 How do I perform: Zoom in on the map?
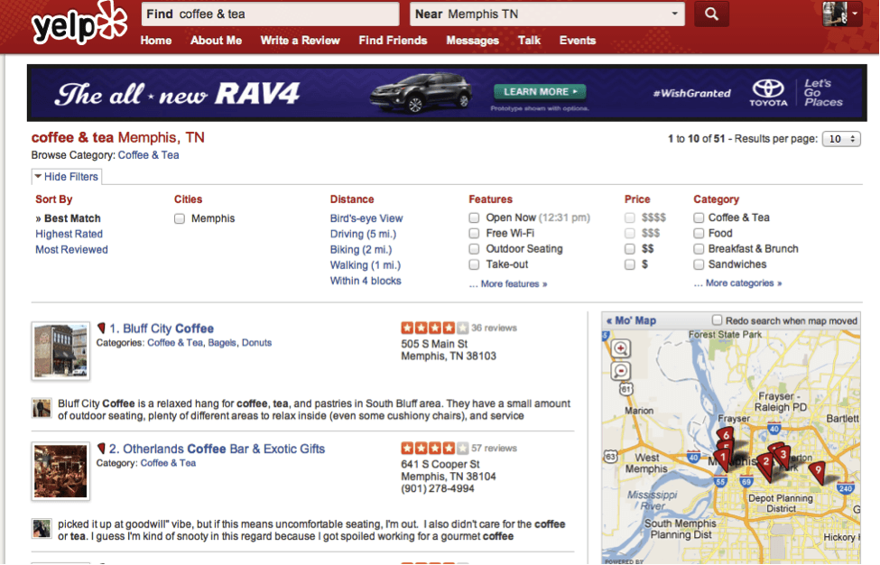coord(620,348)
